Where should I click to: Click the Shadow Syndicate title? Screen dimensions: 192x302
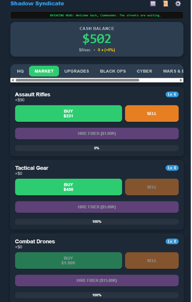[37, 4]
